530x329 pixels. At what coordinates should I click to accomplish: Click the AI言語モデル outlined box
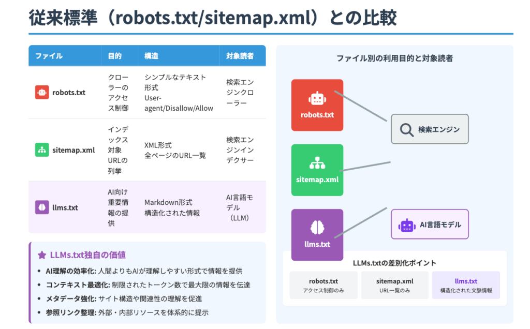point(430,224)
